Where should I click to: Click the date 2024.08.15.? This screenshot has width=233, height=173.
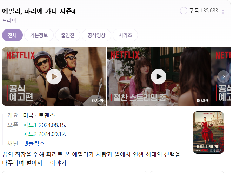coord(52,125)
